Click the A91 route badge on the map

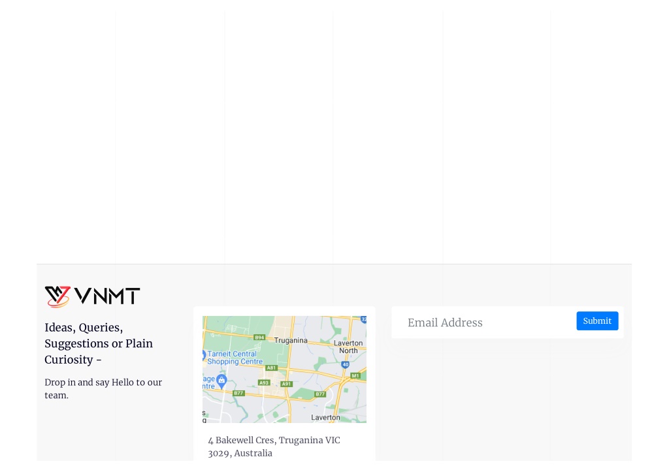(x=286, y=384)
